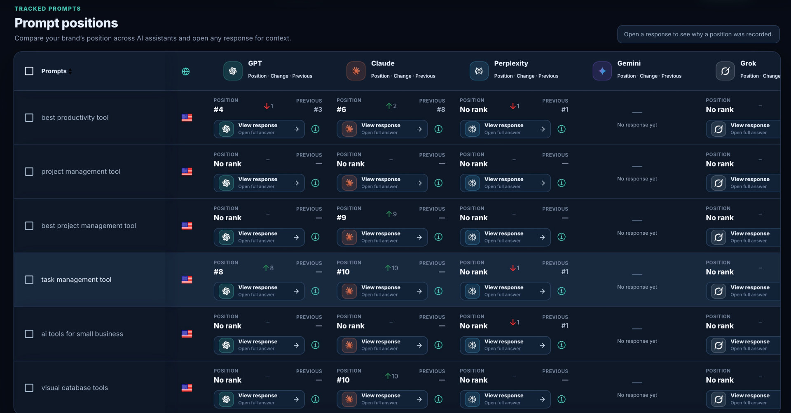
Task: Open GPT info icon for ai tools for small business
Action: coord(316,345)
